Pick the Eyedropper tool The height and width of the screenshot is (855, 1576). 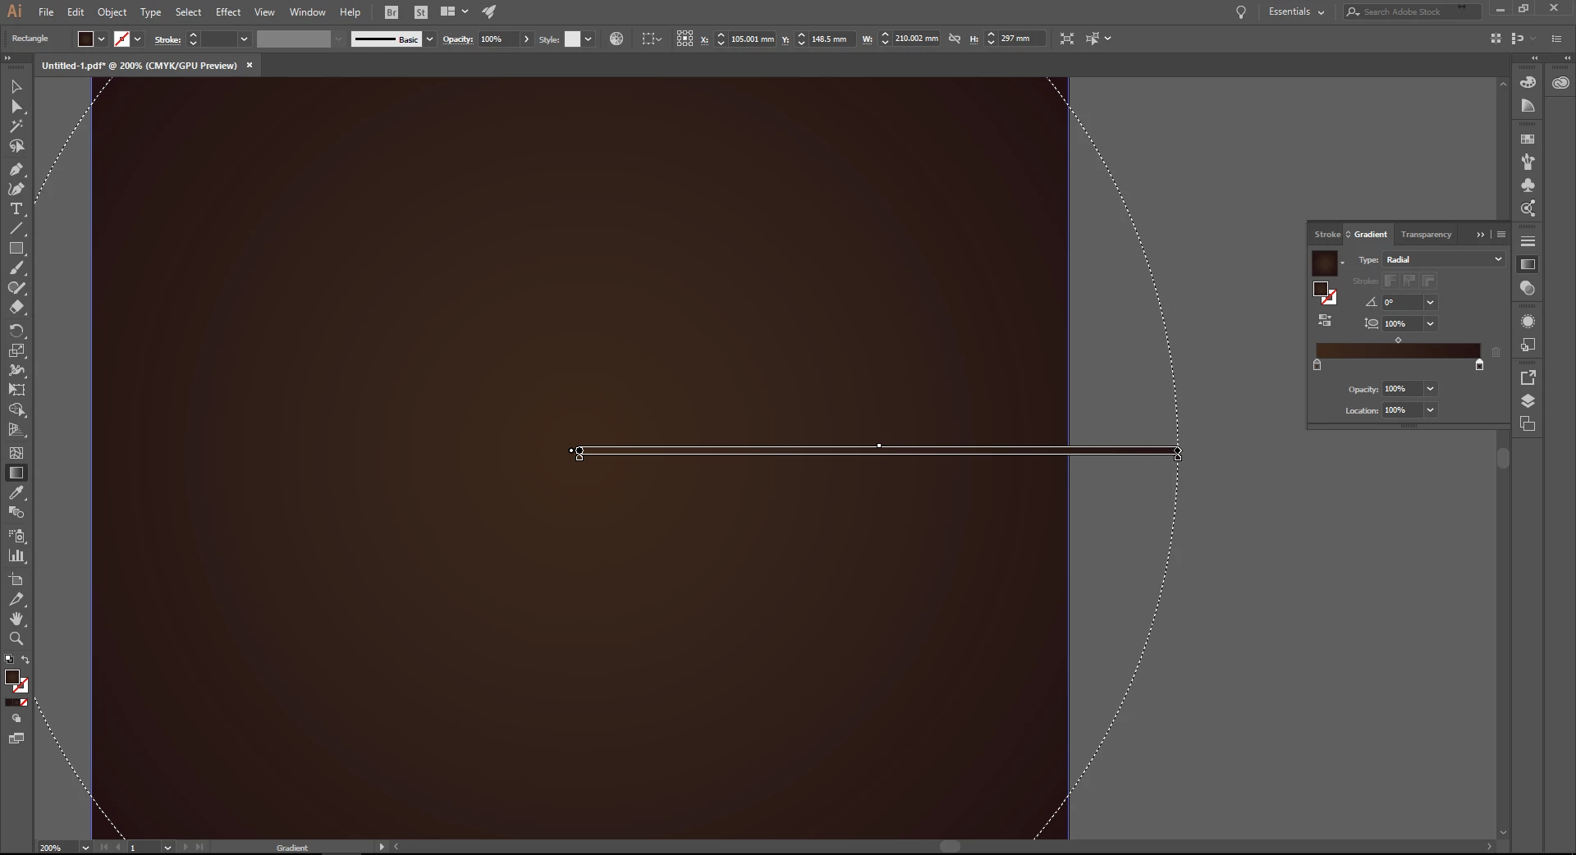tap(16, 492)
